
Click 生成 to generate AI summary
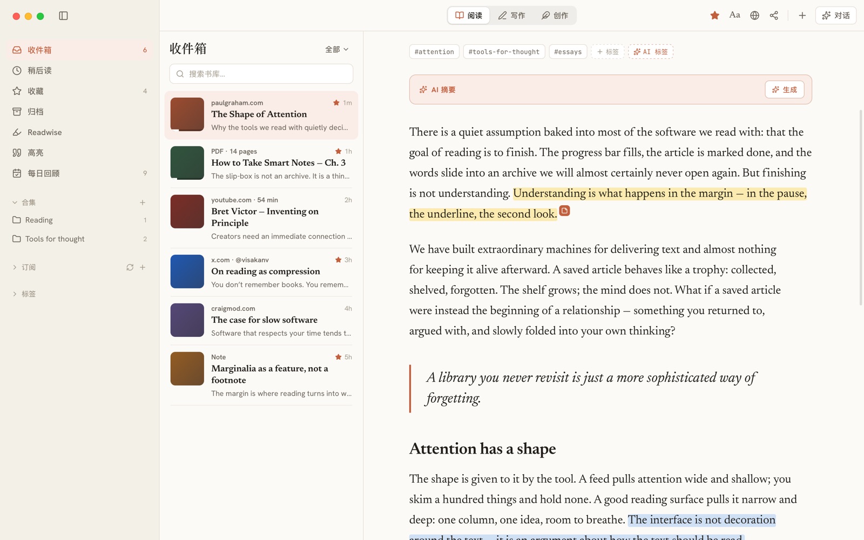tap(785, 90)
